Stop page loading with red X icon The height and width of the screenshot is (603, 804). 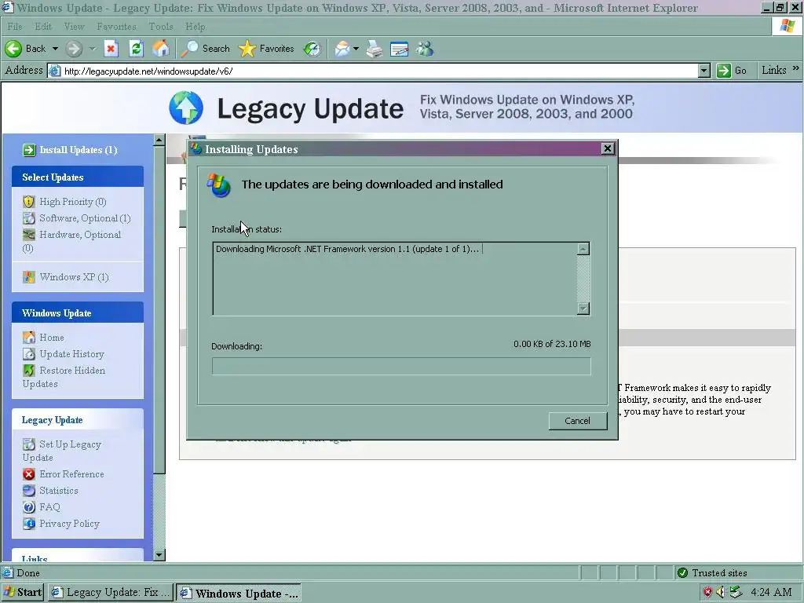[x=111, y=49]
